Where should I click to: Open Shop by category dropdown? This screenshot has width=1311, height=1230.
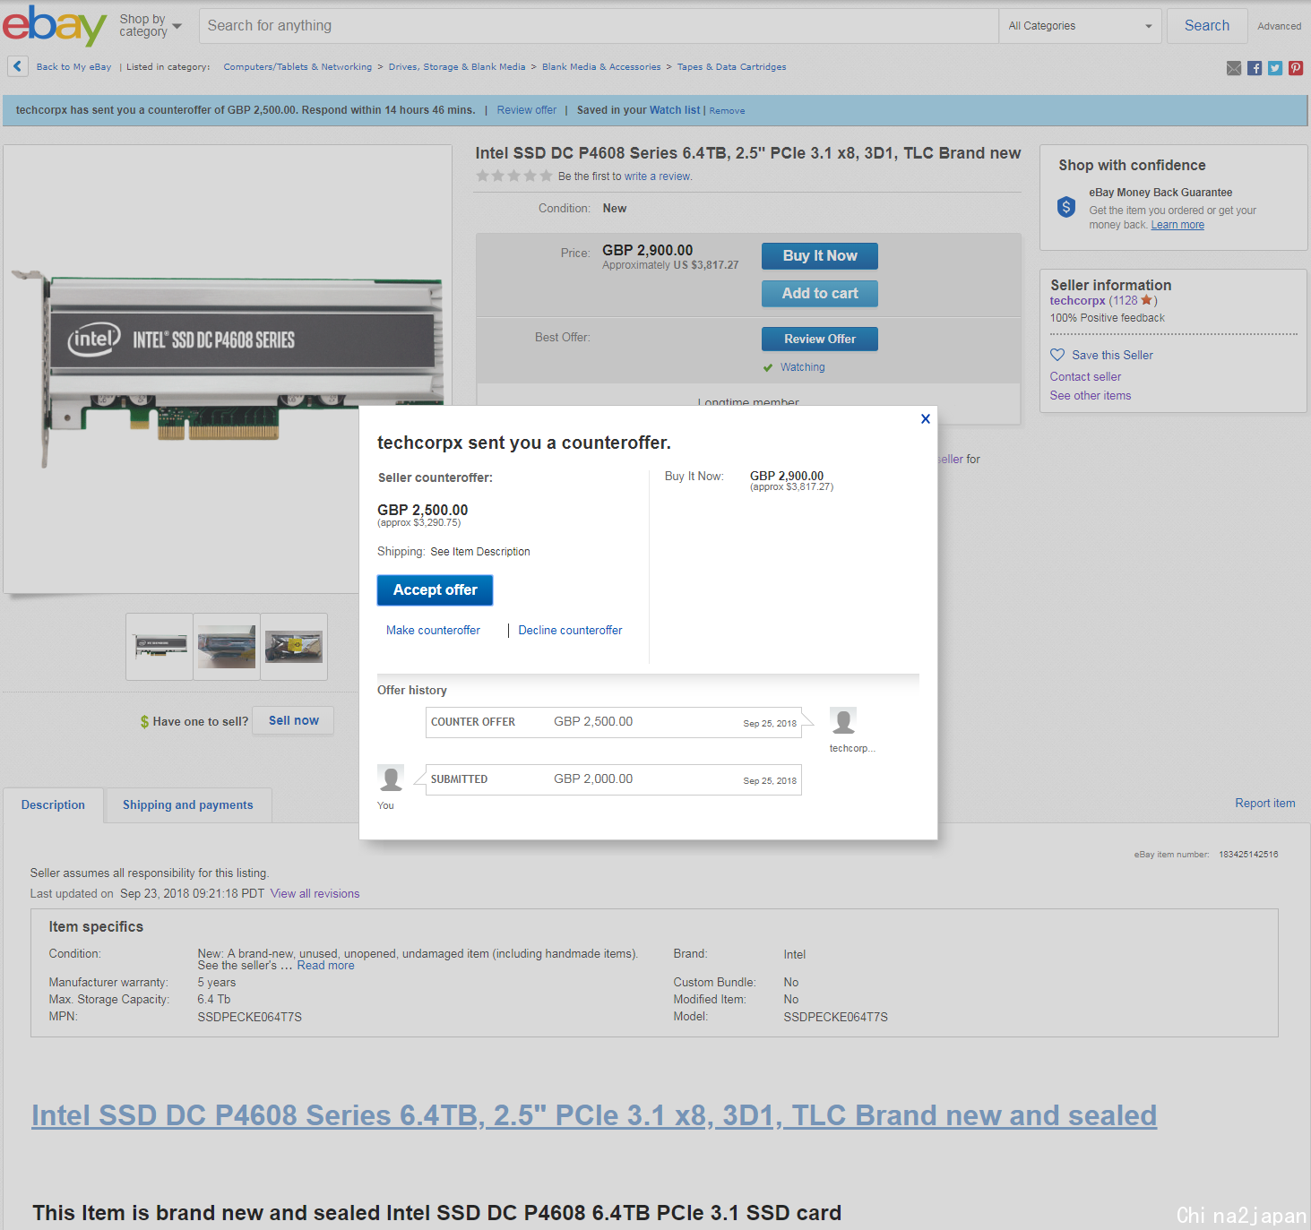coord(151,25)
